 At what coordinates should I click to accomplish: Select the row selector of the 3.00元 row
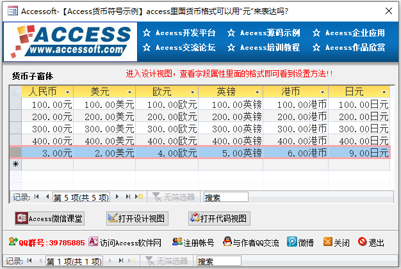(15, 153)
